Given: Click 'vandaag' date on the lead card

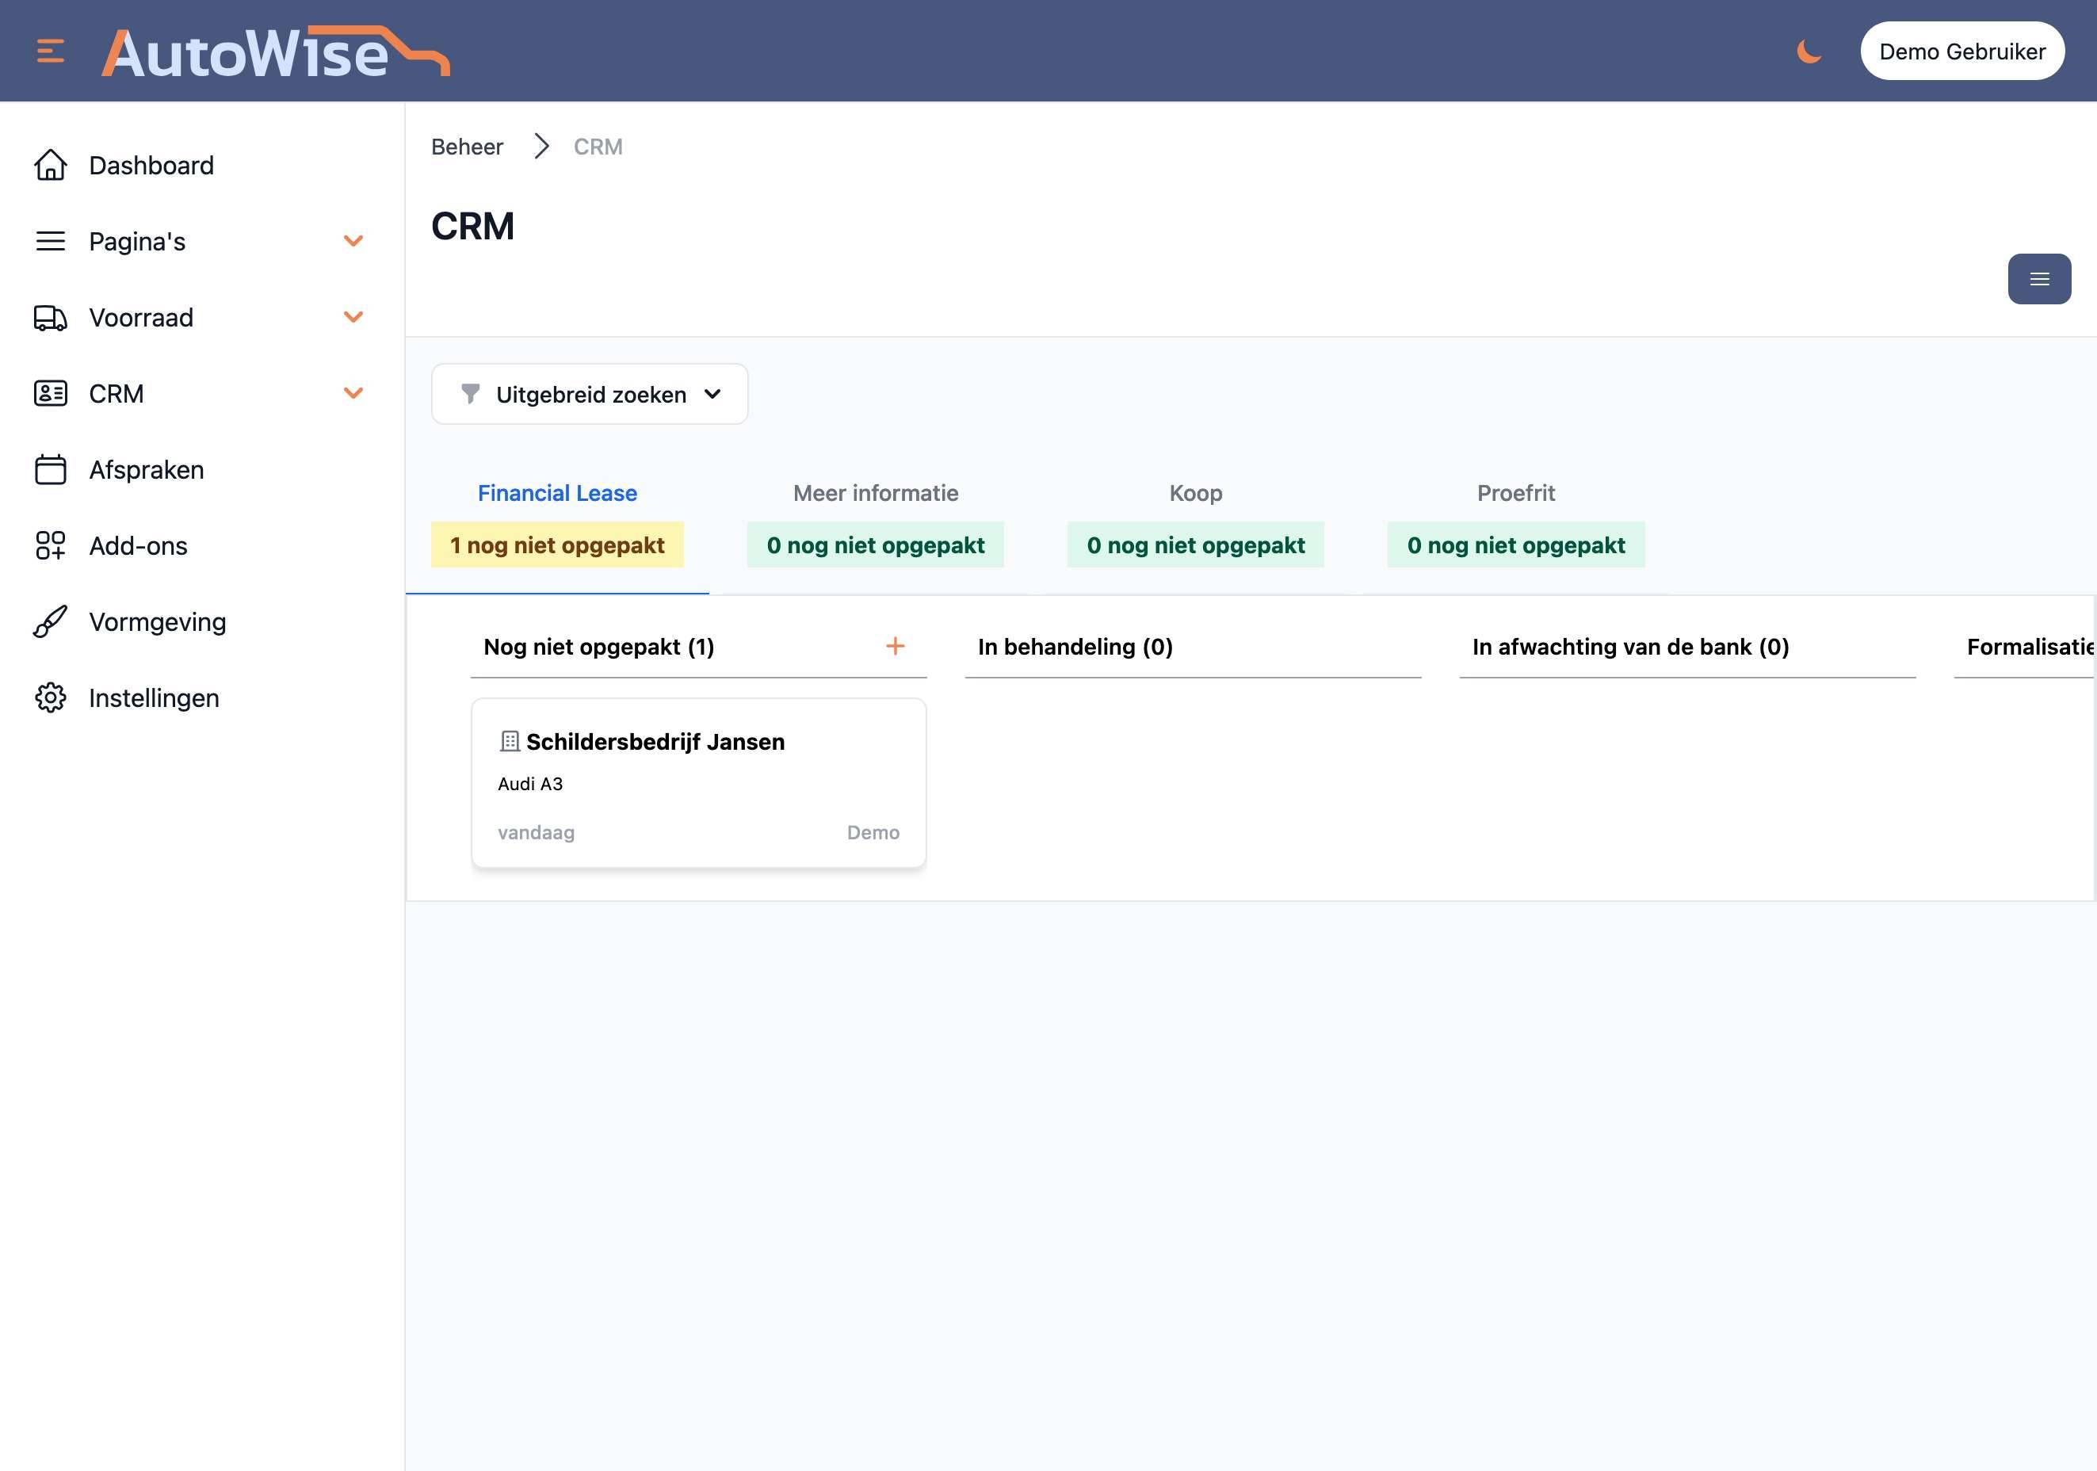Looking at the screenshot, I should [x=536, y=832].
